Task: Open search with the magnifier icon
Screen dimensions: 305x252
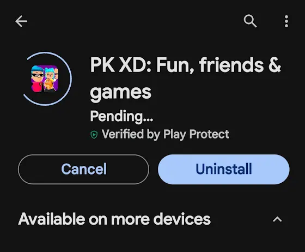Action: (x=250, y=21)
